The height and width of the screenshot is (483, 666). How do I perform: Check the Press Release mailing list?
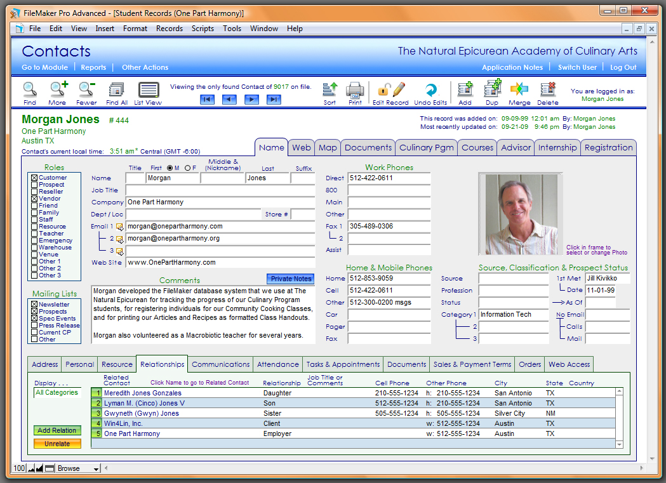pyautogui.click(x=34, y=325)
